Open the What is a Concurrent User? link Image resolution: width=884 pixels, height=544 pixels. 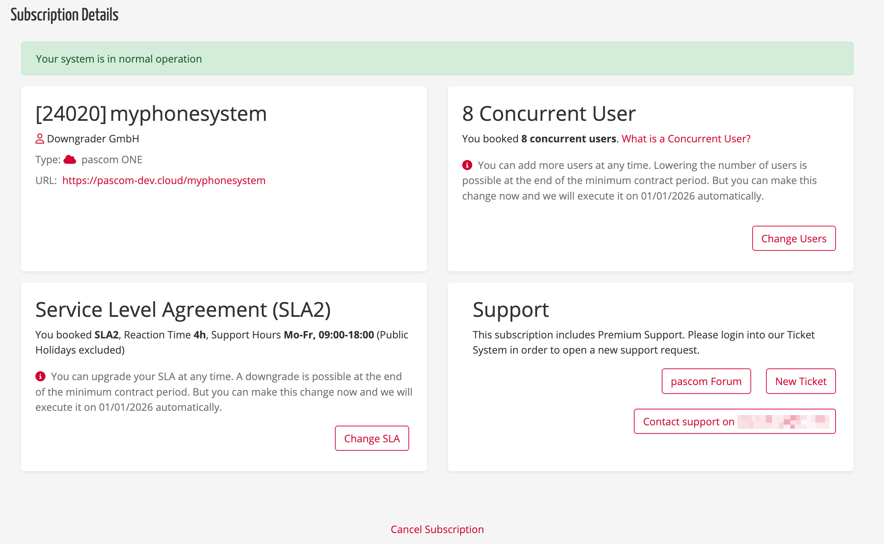click(686, 138)
